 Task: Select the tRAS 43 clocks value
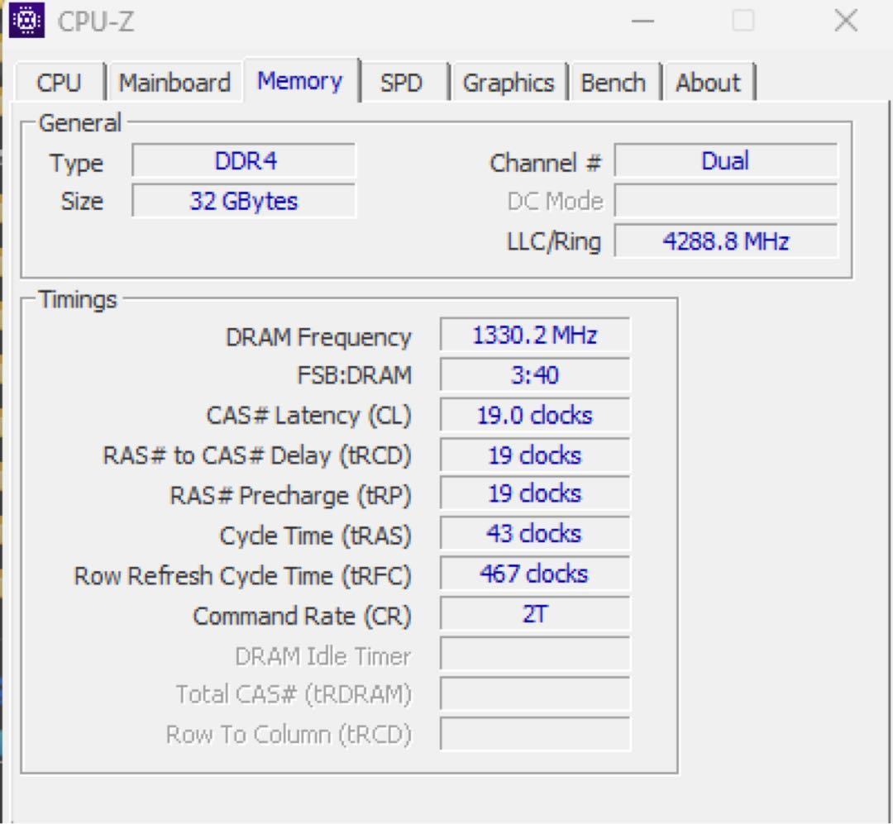pyautogui.click(x=535, y=532)
